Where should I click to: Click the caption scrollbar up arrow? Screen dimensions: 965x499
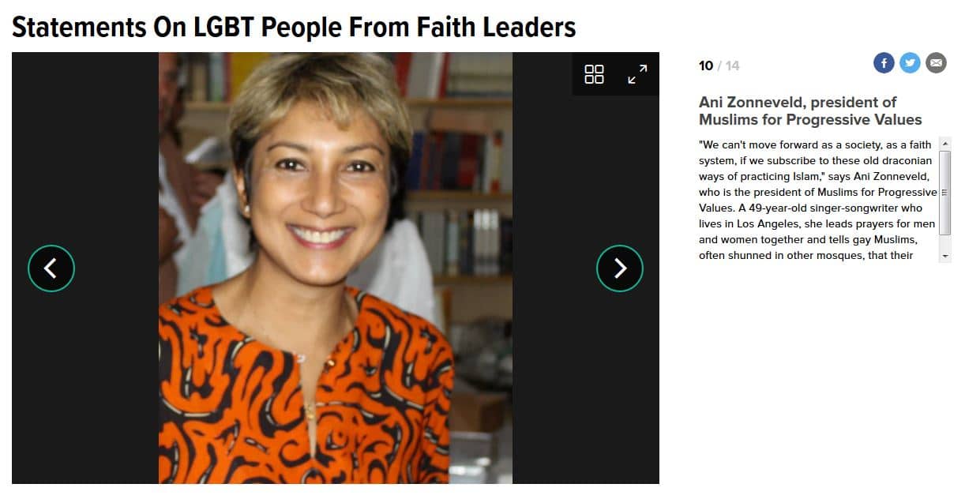(x=945, y=144)
